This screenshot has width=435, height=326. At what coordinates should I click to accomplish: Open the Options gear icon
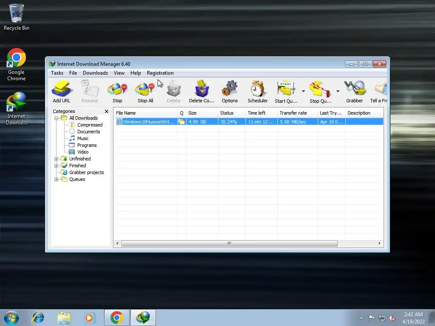tap(230, 92)
